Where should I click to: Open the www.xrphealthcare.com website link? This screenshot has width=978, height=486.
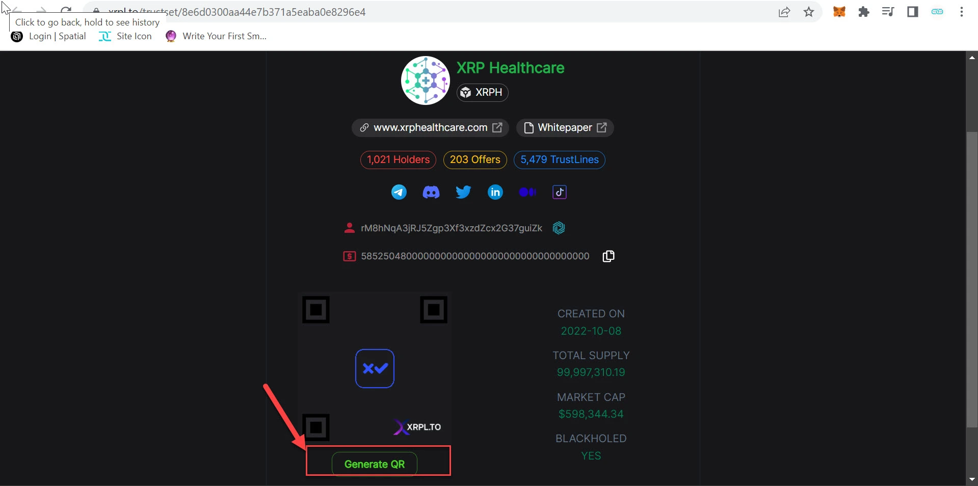(x=431, y=128)
